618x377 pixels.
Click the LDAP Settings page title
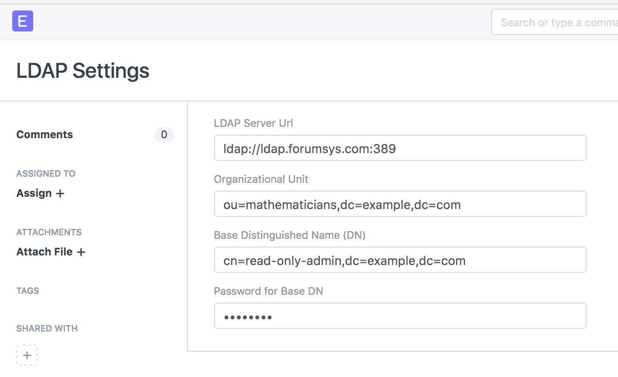tap(83, 71)
